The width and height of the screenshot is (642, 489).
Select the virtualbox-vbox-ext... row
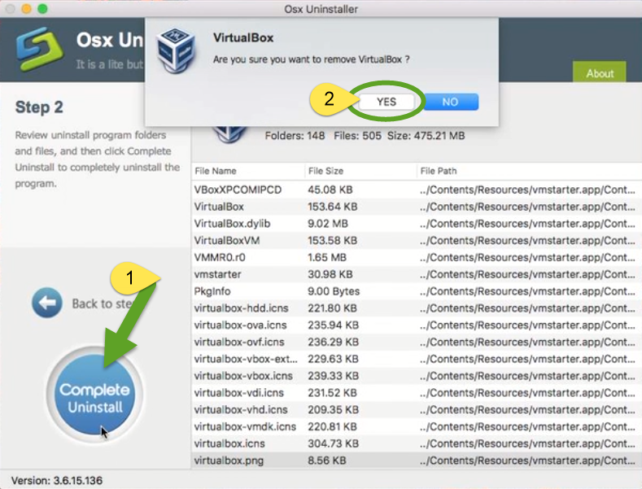click(417, 359)
